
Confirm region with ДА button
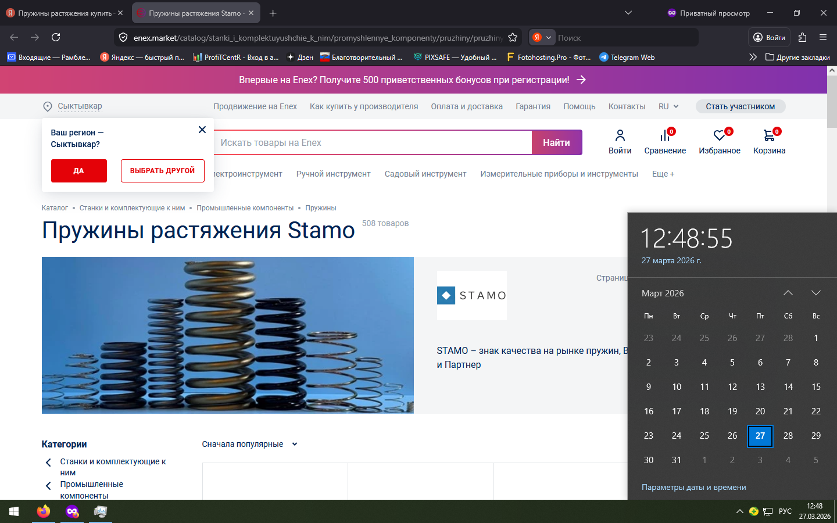[x=78, y=171]
